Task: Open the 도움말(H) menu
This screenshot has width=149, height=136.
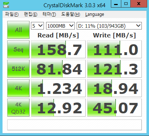Action: click(x=71, y=14)
